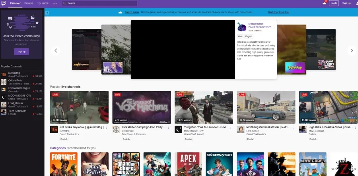Open Lord_Kebun avatar in sidebar
Viewport: 358px width, 176px height.
(4, 105)
